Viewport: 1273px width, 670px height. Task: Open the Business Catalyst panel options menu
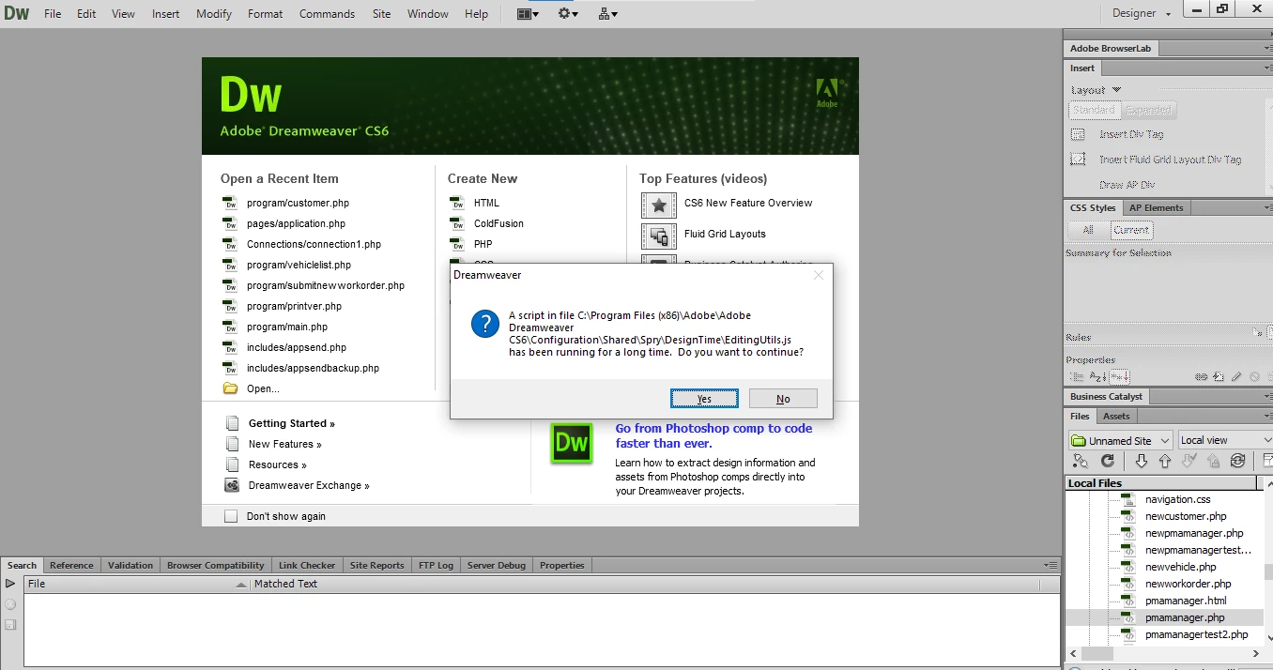coord(1267,396)
